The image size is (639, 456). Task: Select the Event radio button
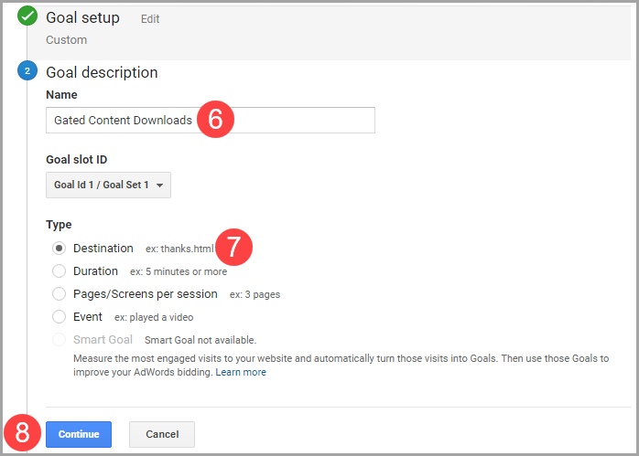[60, 317]
